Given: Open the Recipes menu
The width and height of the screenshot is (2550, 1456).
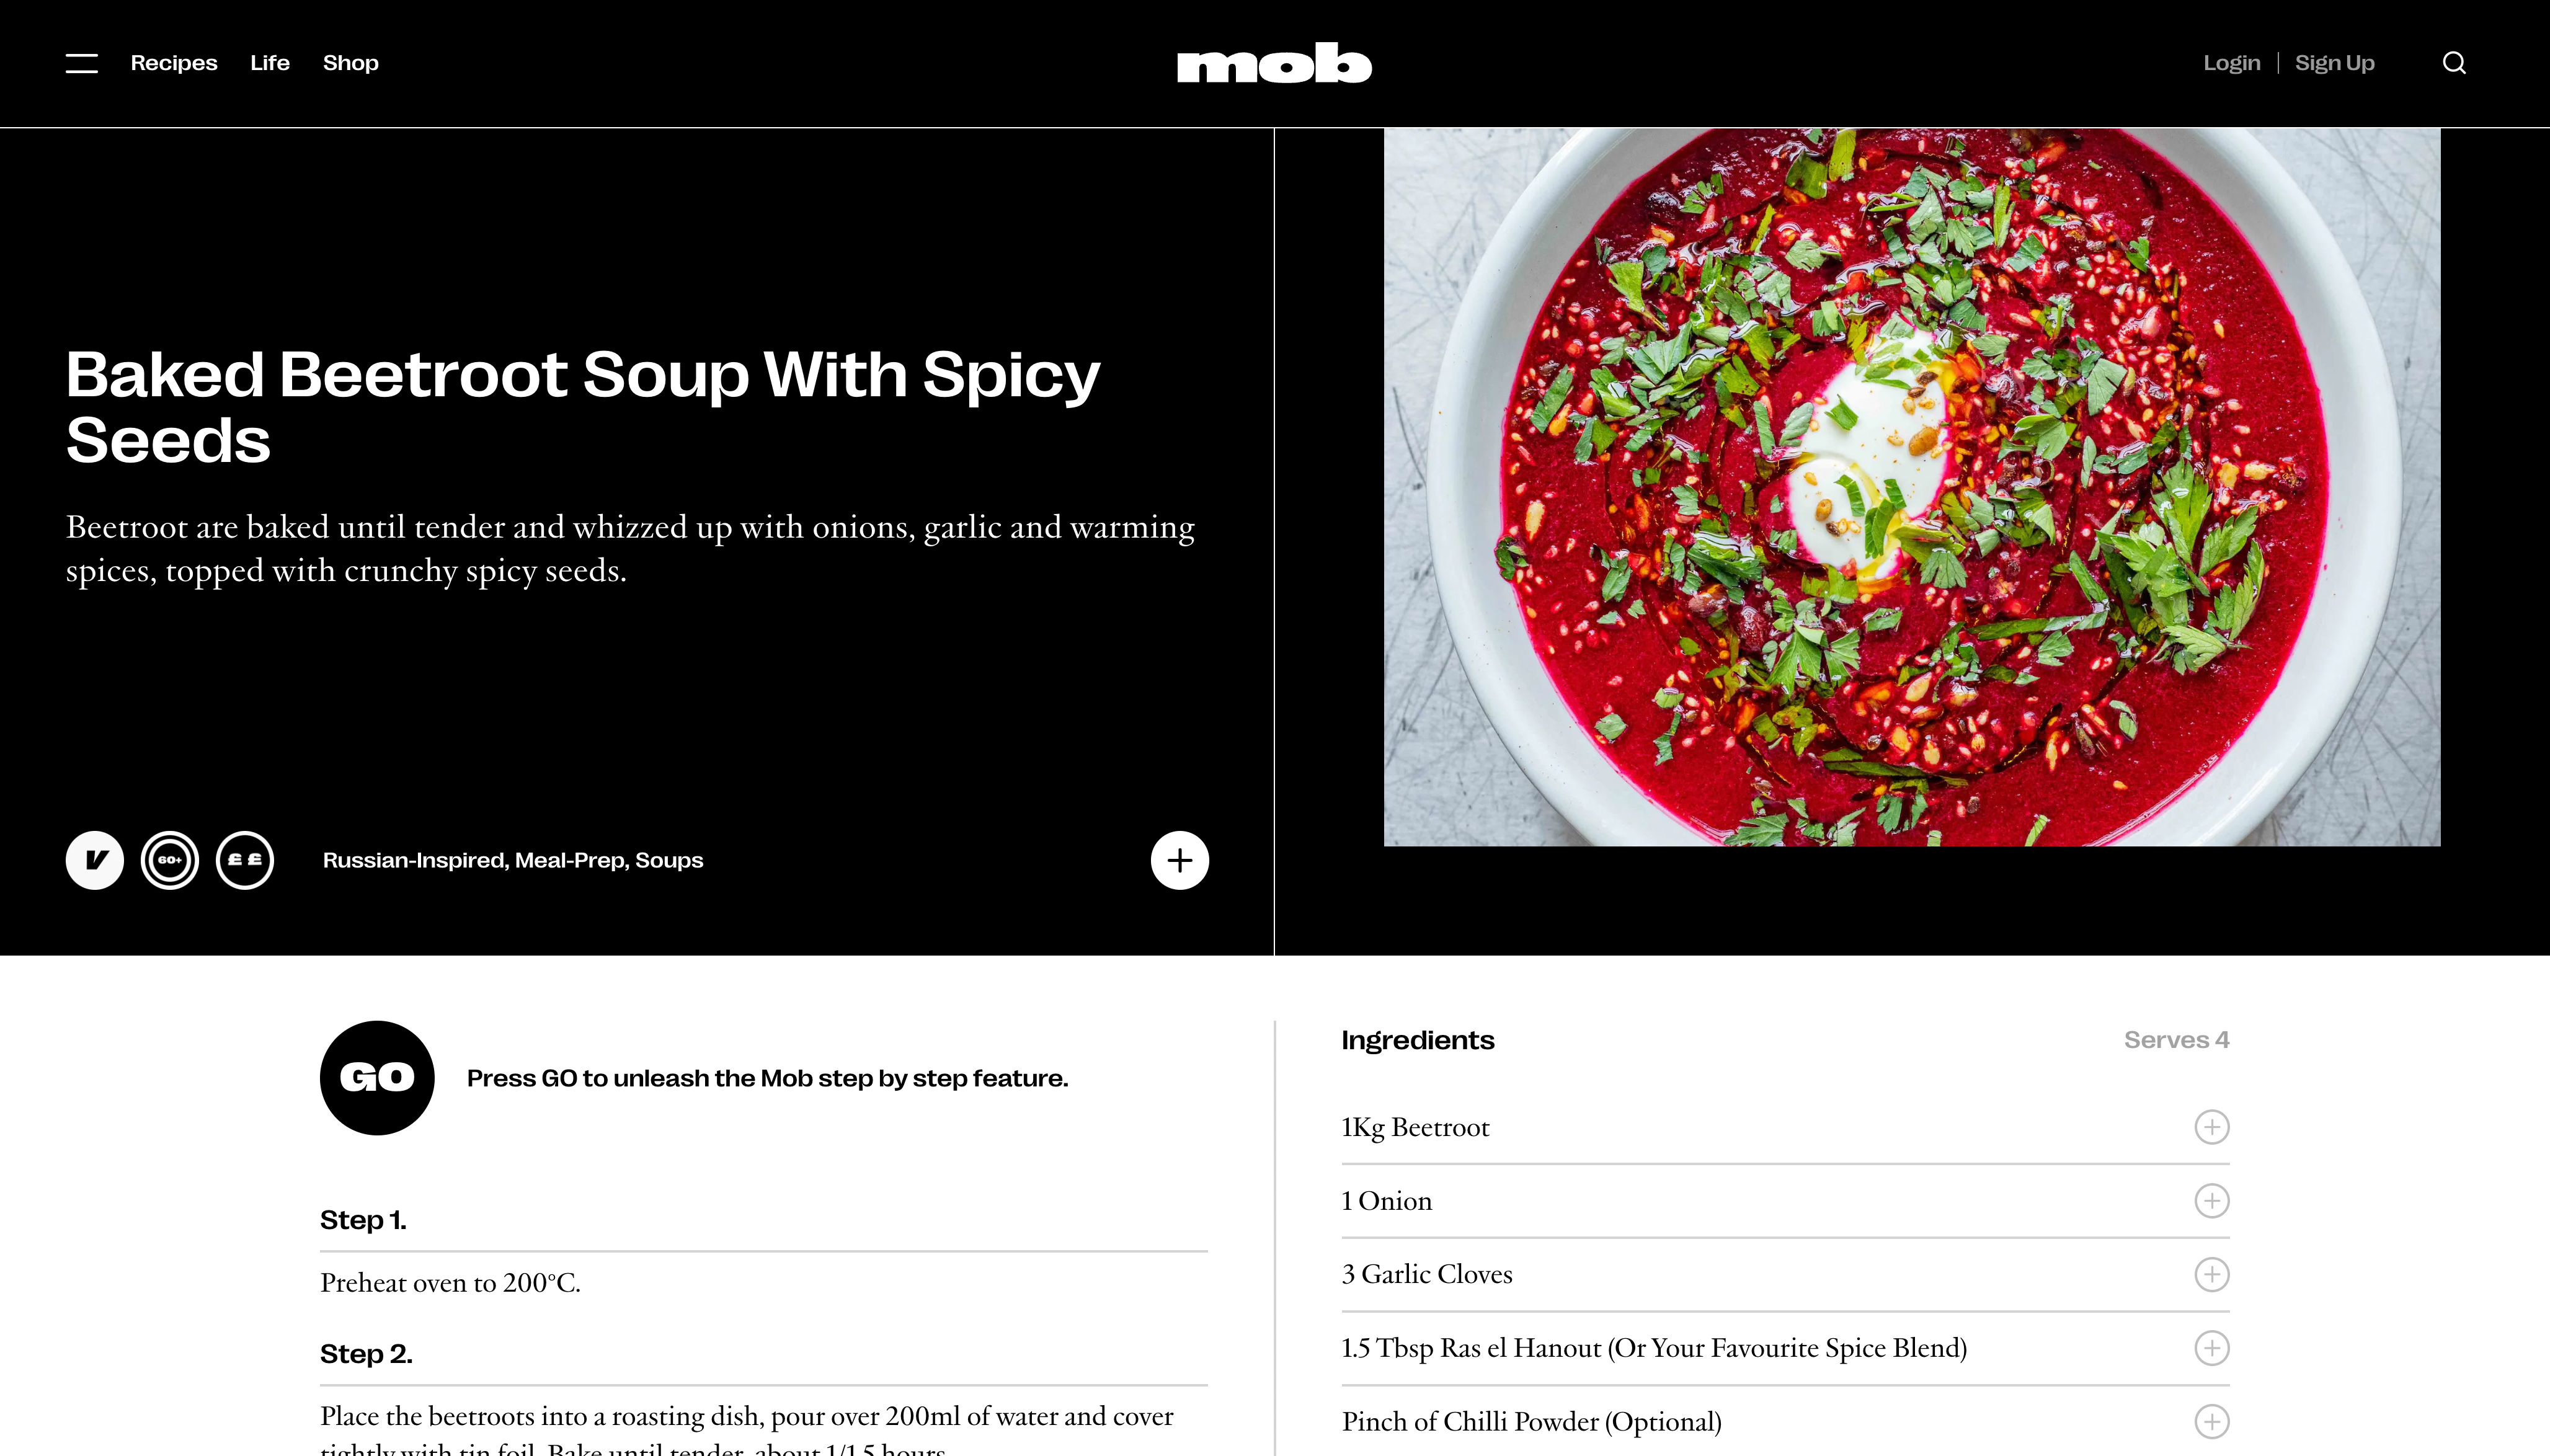Looking at the screenshot, I should click(x=174, y=63).
